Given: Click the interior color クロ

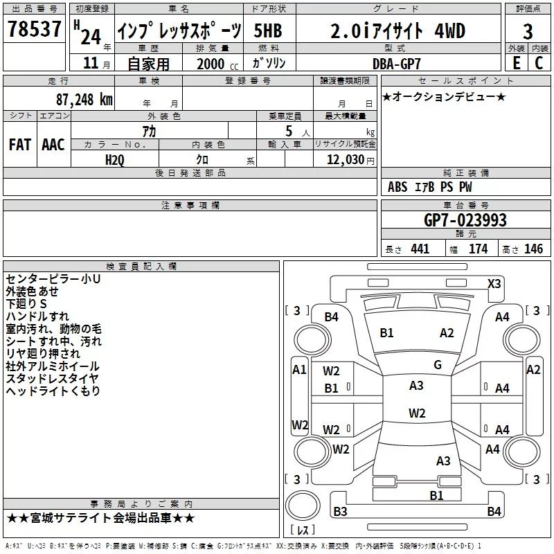Looking at the screenshot, I should (202, 159).
